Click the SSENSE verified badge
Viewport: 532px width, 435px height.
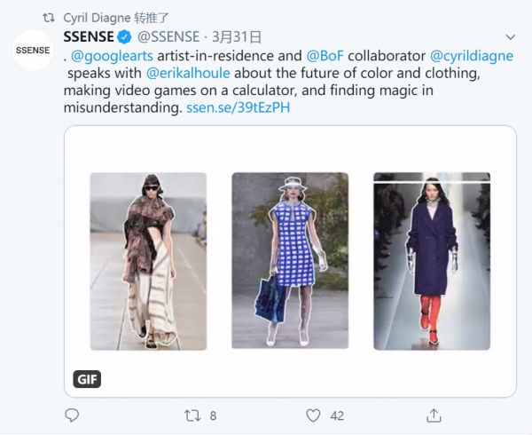tap(125, 36)
